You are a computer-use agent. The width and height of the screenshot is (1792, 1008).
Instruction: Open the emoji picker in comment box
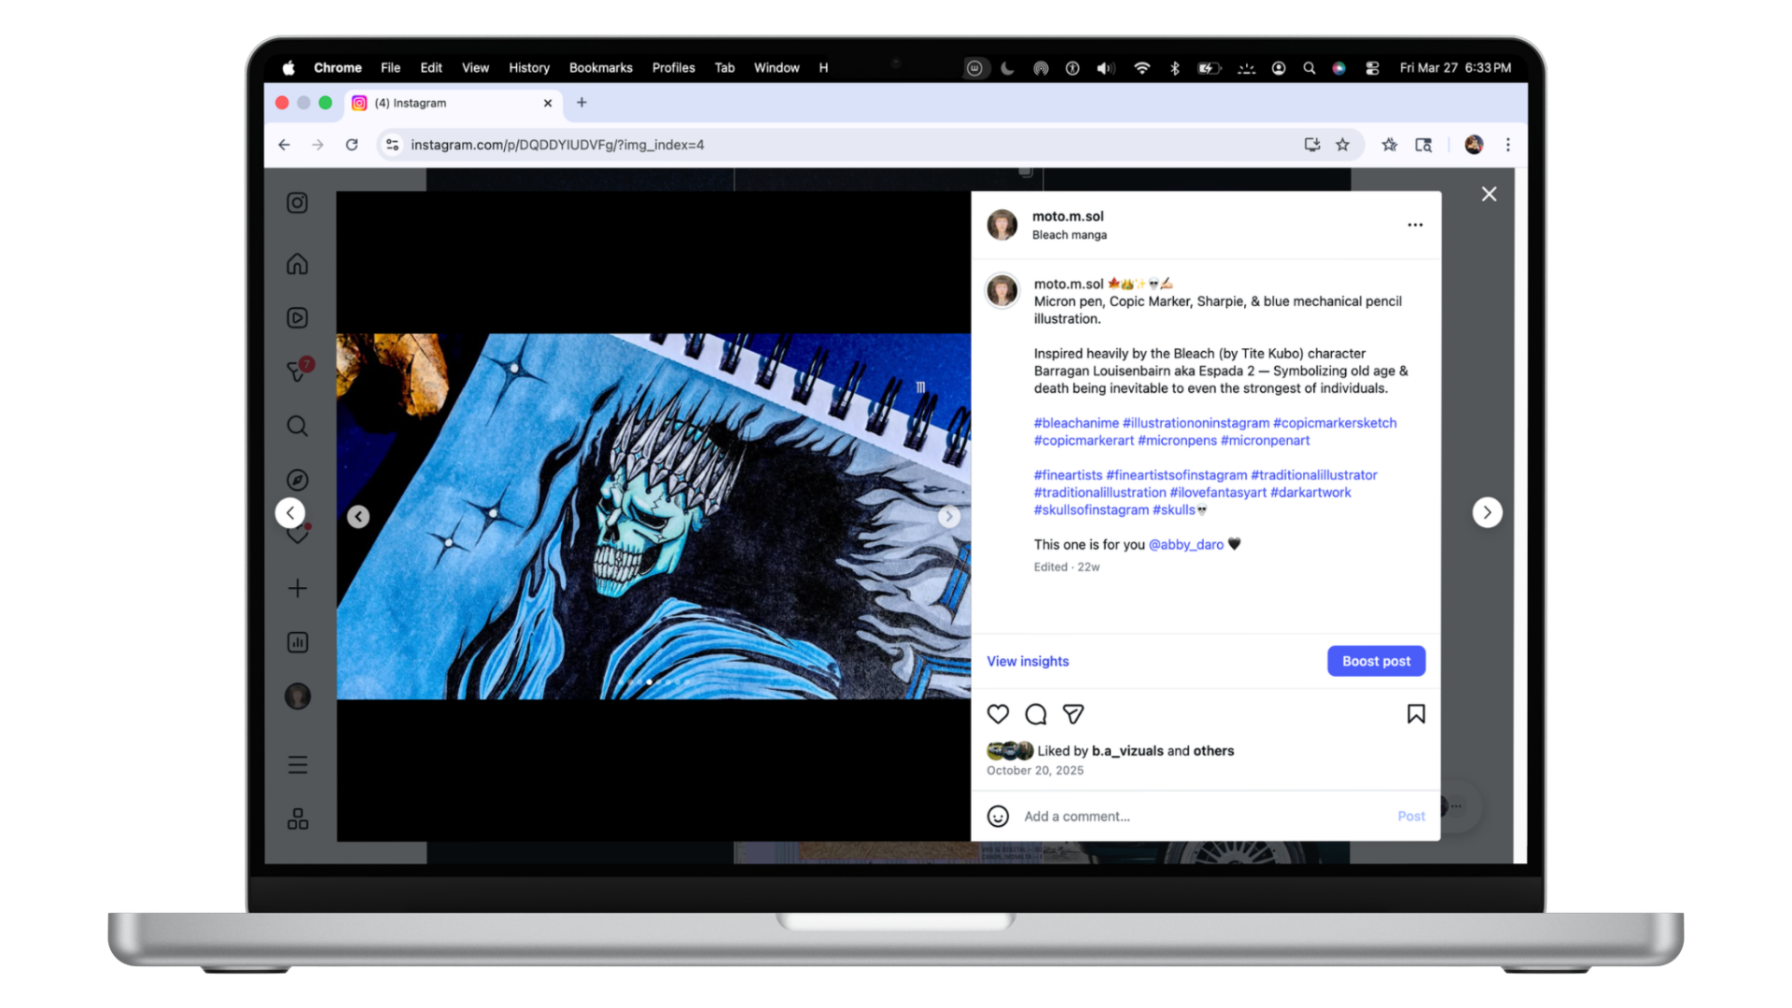click(x=998, y=816)
